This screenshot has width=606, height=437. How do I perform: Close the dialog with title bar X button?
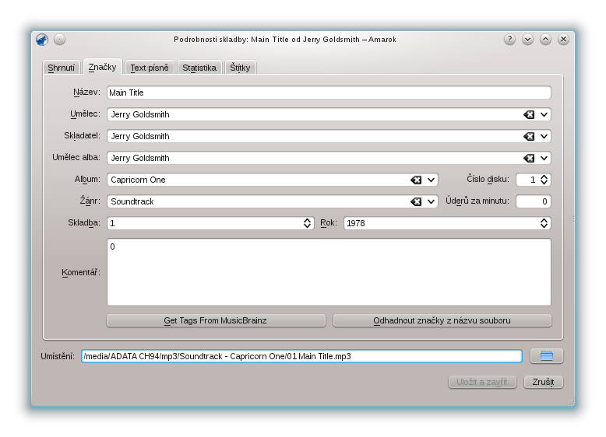(563, 40)
